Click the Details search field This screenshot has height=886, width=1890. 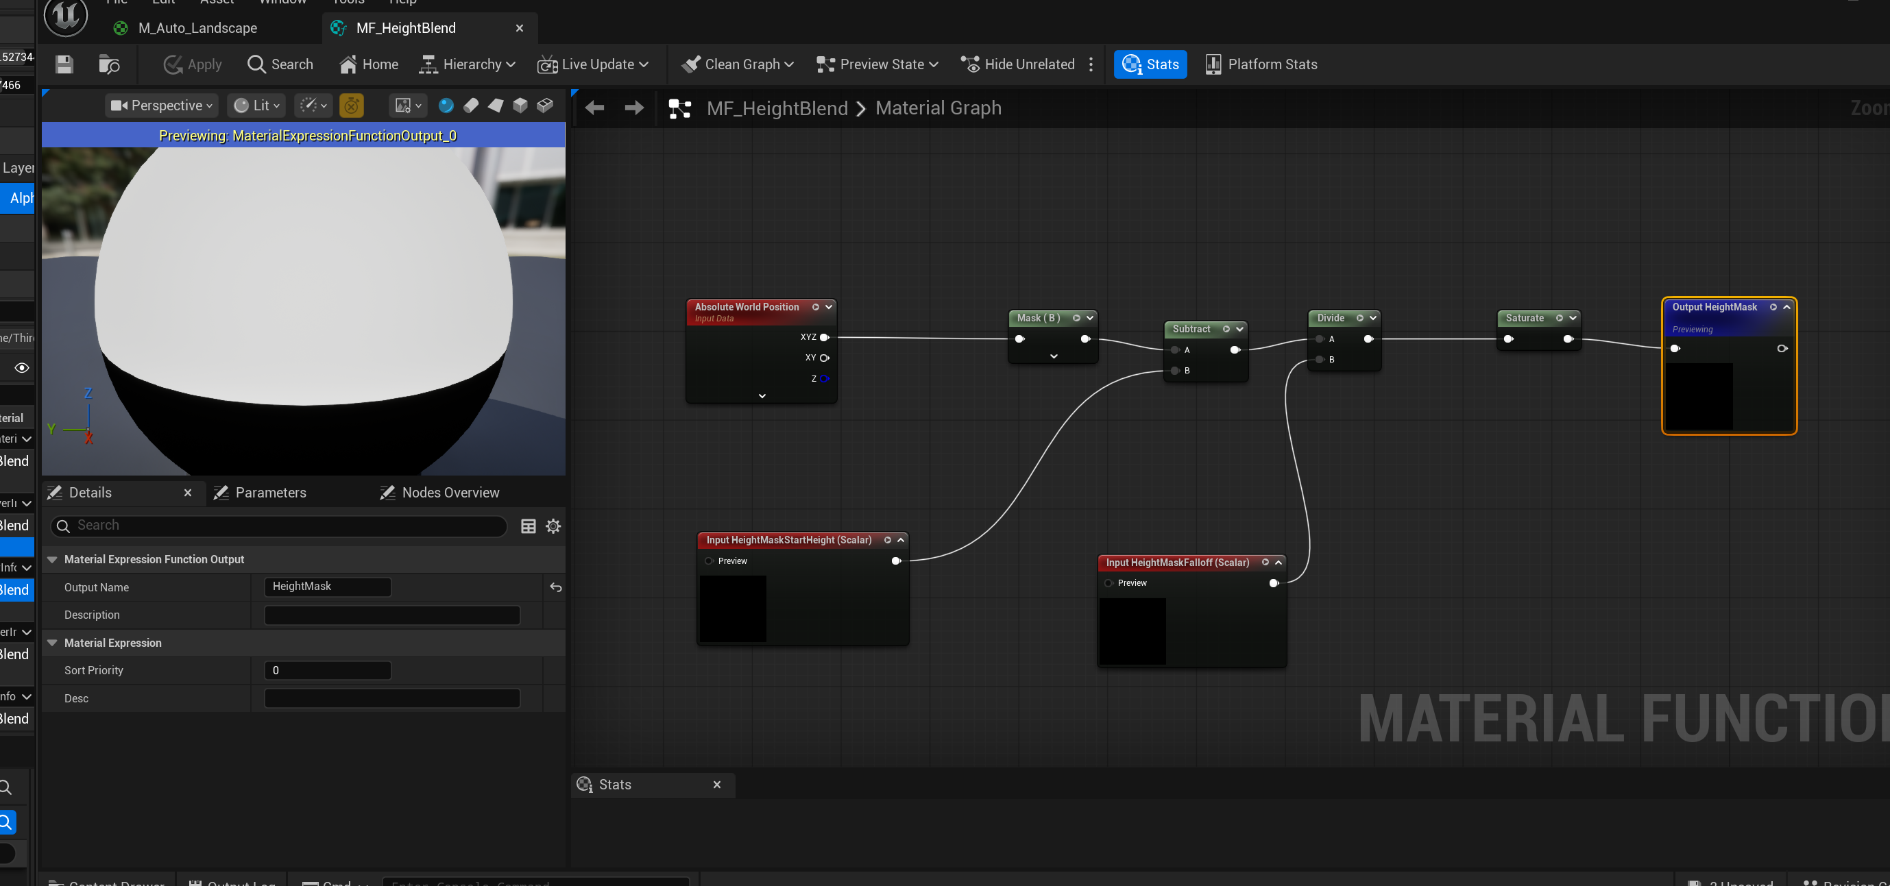[x=279, y=526]
